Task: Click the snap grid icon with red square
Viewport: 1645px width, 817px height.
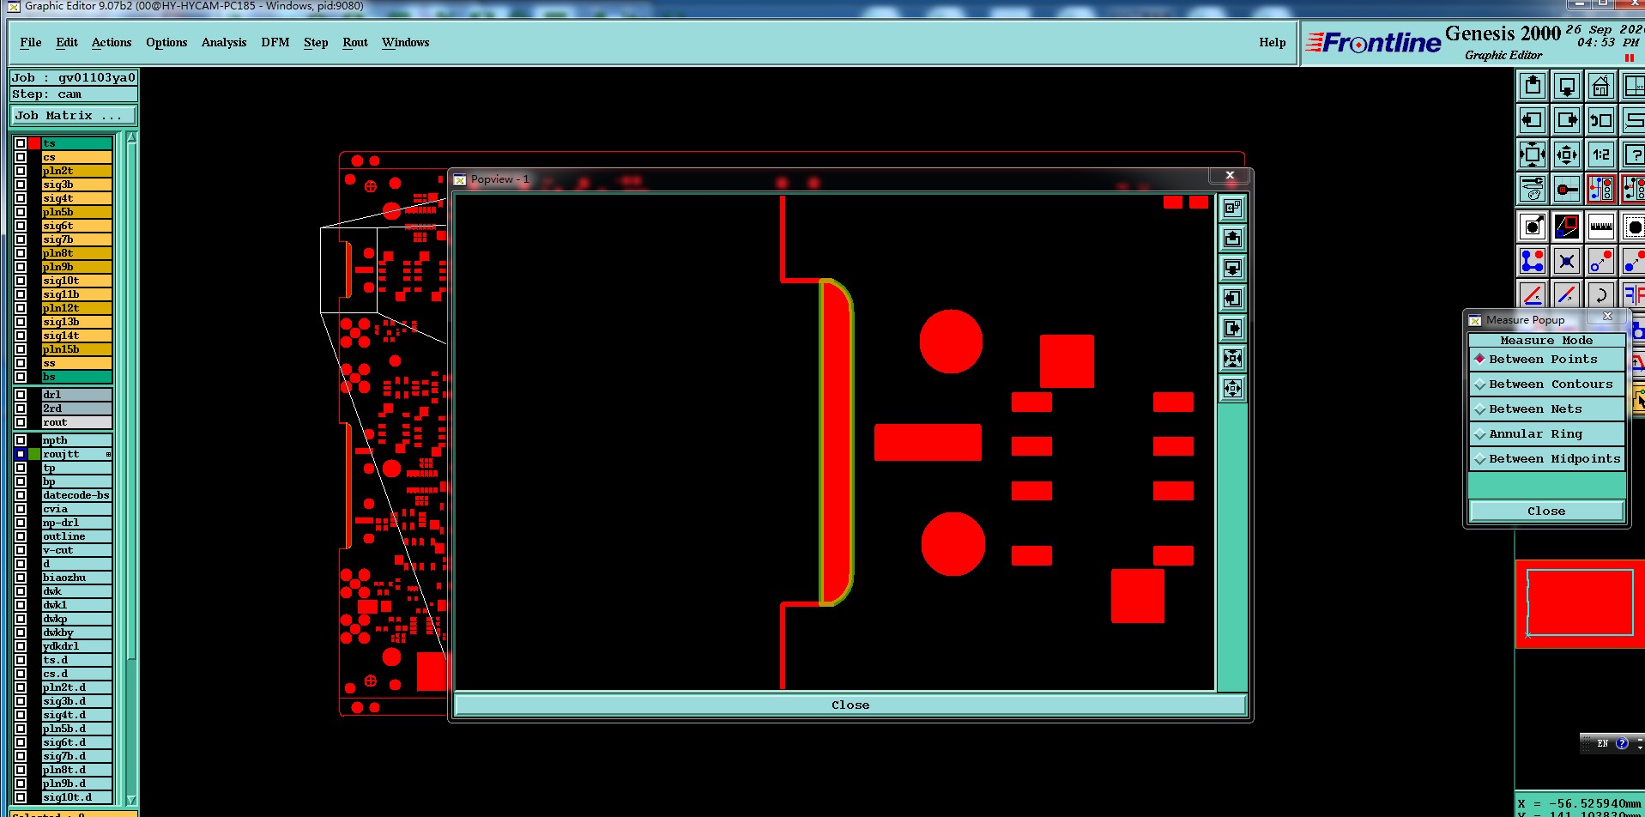Action: click(x=1567, y=189)
